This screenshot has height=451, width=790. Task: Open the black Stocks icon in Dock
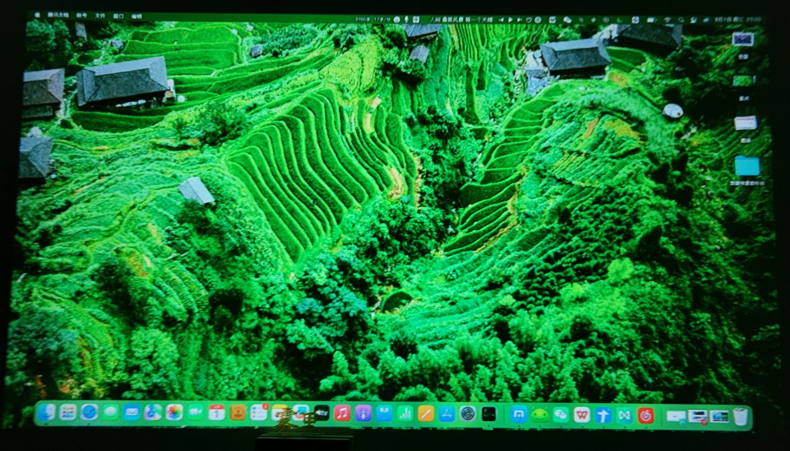[x=489, y=414]
